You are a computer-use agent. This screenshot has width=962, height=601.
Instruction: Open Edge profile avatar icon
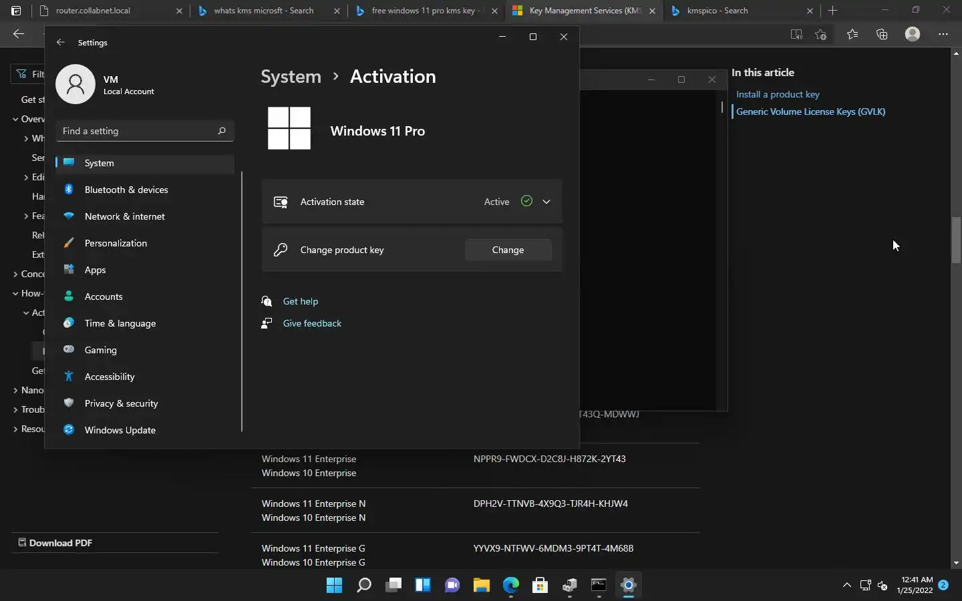coord(913,34)
